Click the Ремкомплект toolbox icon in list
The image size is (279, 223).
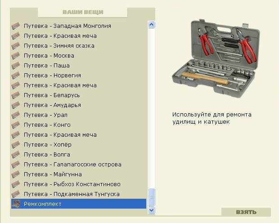[x=16, y=204]
